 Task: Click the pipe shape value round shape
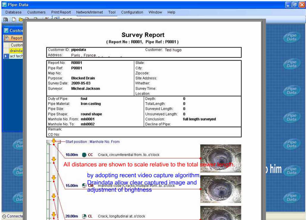[x=91, y=114]
